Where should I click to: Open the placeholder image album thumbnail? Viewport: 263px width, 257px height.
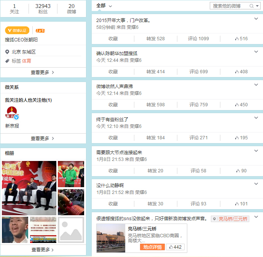(71, 230)
